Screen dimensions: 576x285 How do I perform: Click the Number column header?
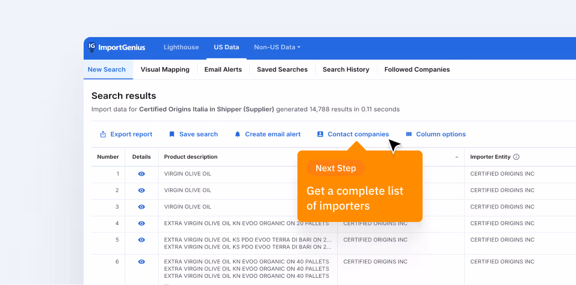tap(108, 157)
